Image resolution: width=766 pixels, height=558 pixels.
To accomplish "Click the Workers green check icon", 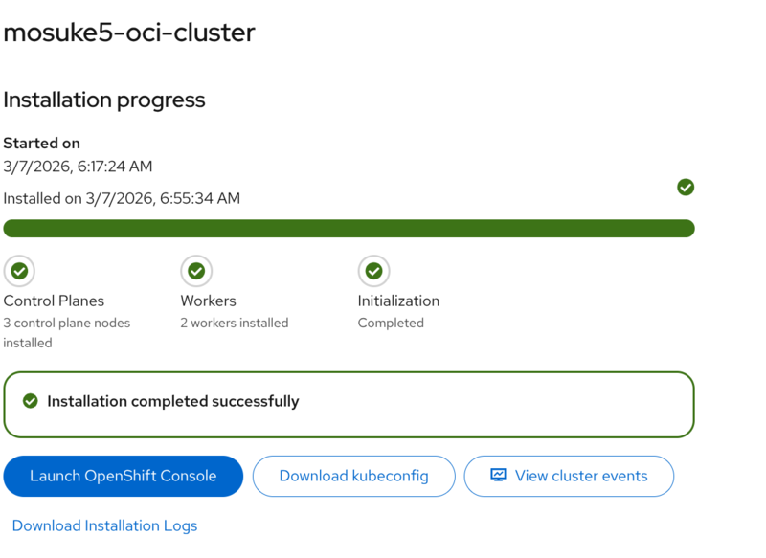I will 196,271.
